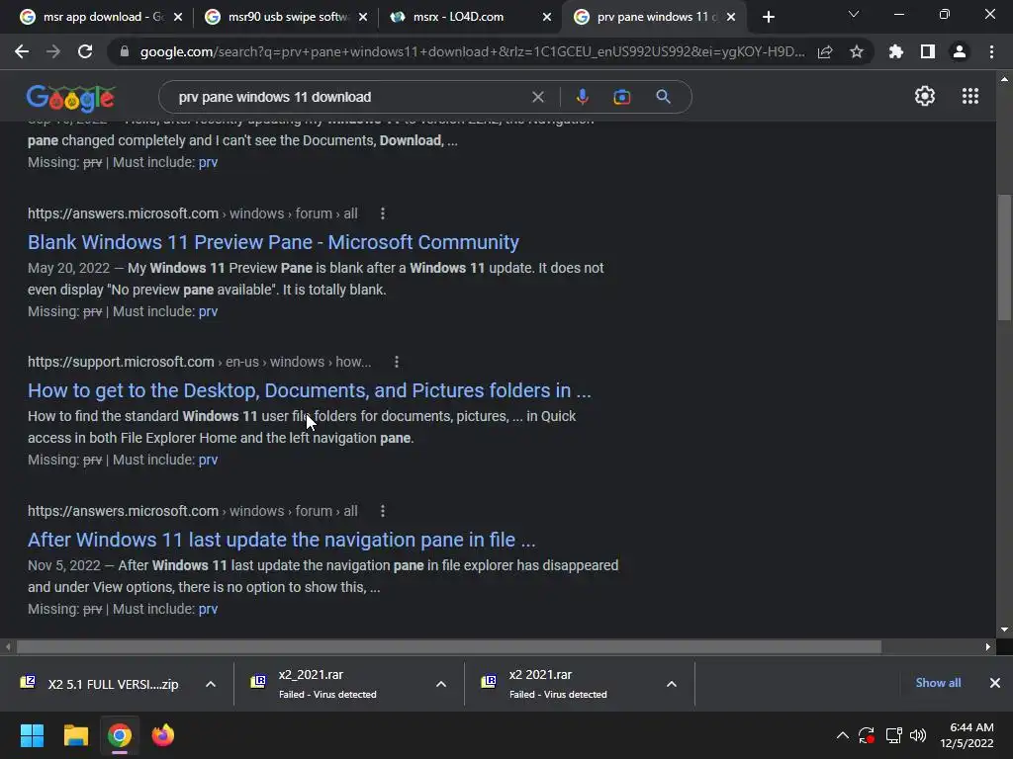
Task: Open 'How to get to the Desktop' result
Action: point(310,390)
